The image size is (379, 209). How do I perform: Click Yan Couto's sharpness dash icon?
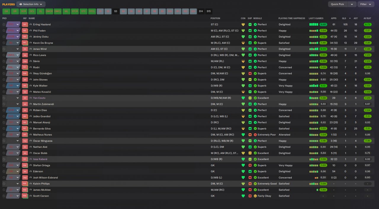[x=250, y=98]
